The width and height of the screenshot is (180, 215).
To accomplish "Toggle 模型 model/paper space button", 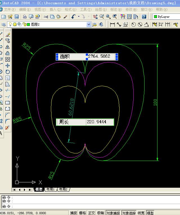I will pyautogui.click(x=150, y=213).
